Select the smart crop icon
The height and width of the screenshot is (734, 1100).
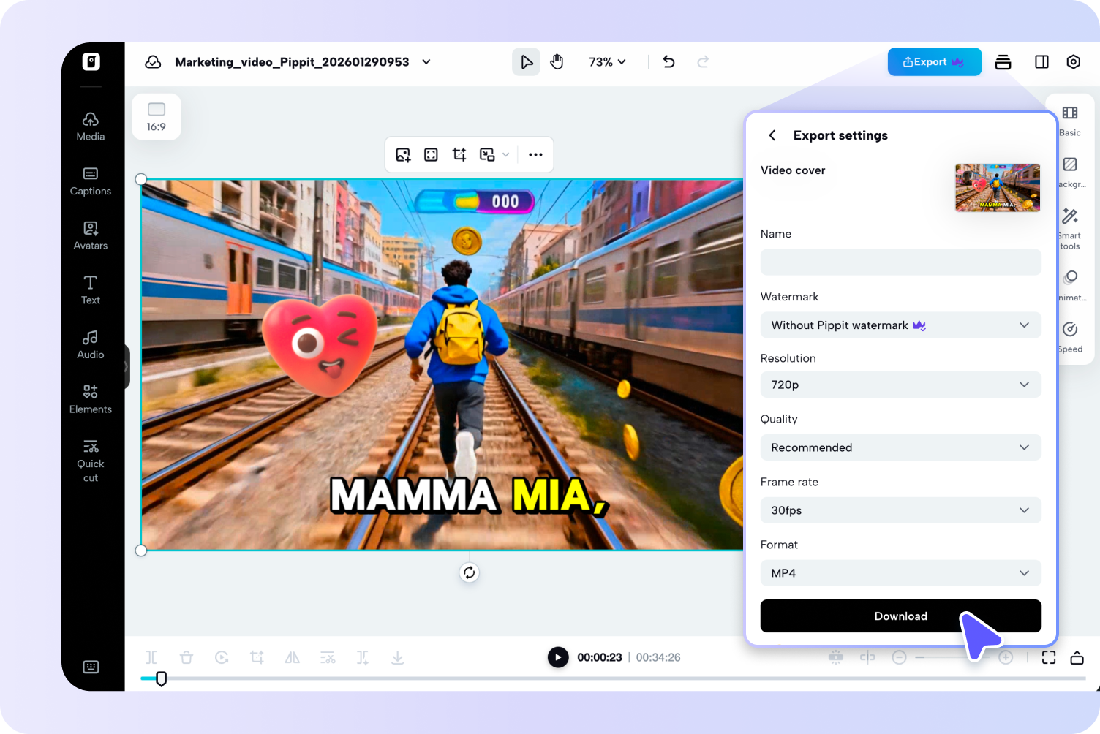[x=459, y=154]
